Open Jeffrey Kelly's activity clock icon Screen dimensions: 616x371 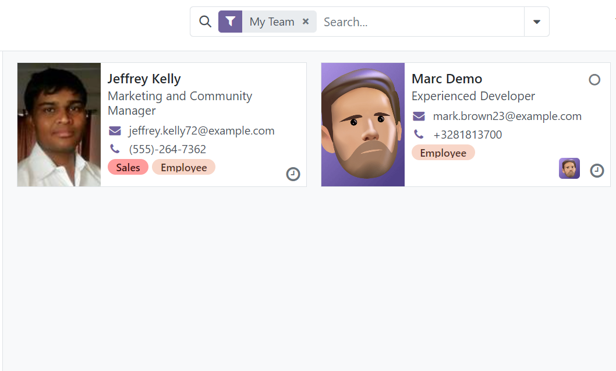pyautogui.click(x=293, y=174)
